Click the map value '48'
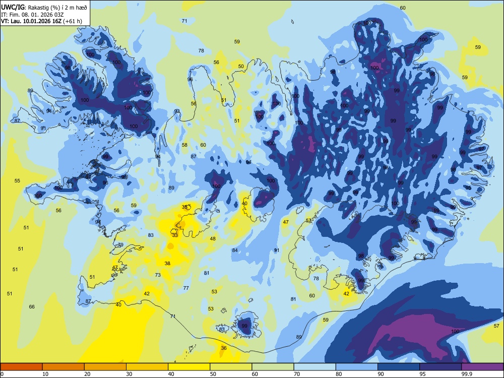Image resolution: width=504 pixels, height=378 pixels. click(x=213, y=239)
